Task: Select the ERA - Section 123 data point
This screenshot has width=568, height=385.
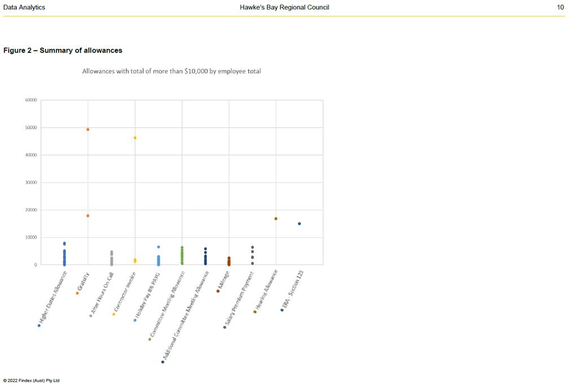Action: coord(300,224)
